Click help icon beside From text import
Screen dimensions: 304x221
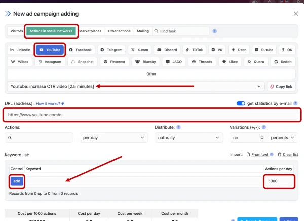pyautogui.click(x=272, y=155)
